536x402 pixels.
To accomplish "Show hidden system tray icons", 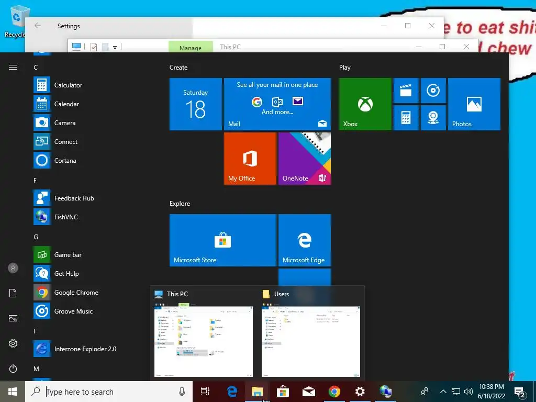I will coord(443,392).
